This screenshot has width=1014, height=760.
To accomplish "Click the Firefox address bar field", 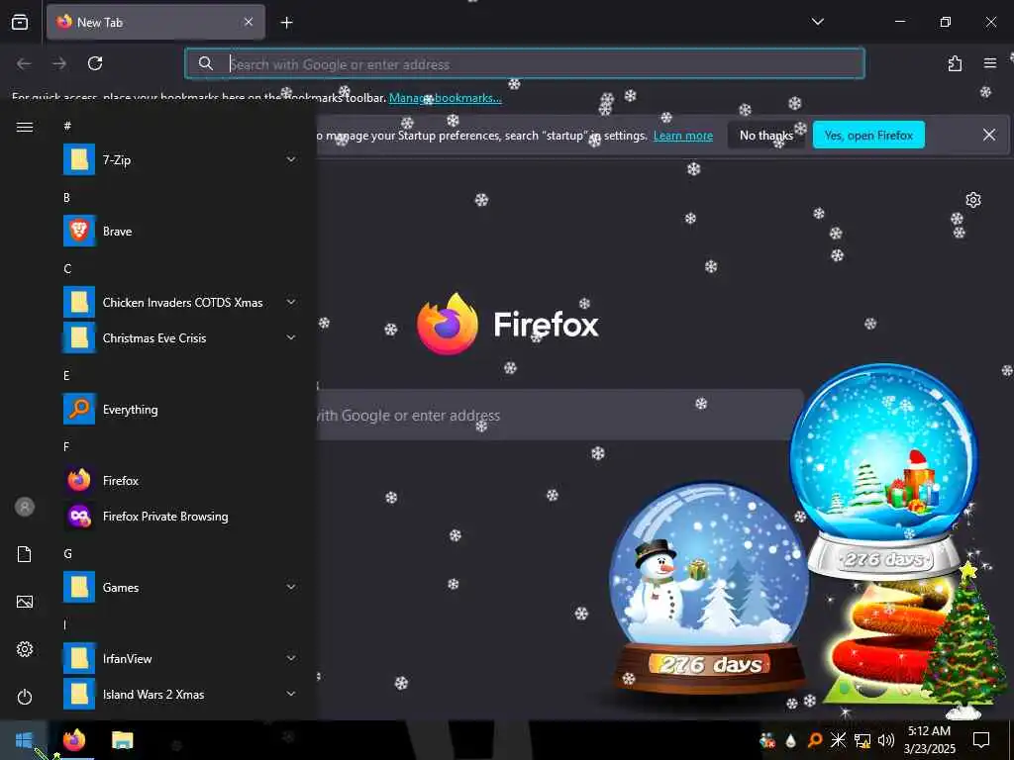I will tap(525, 63).
